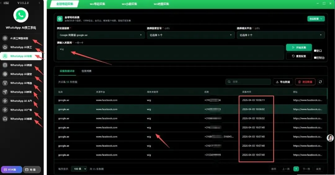
Task: Go to the 上一页 previous page
Action: 286,169
